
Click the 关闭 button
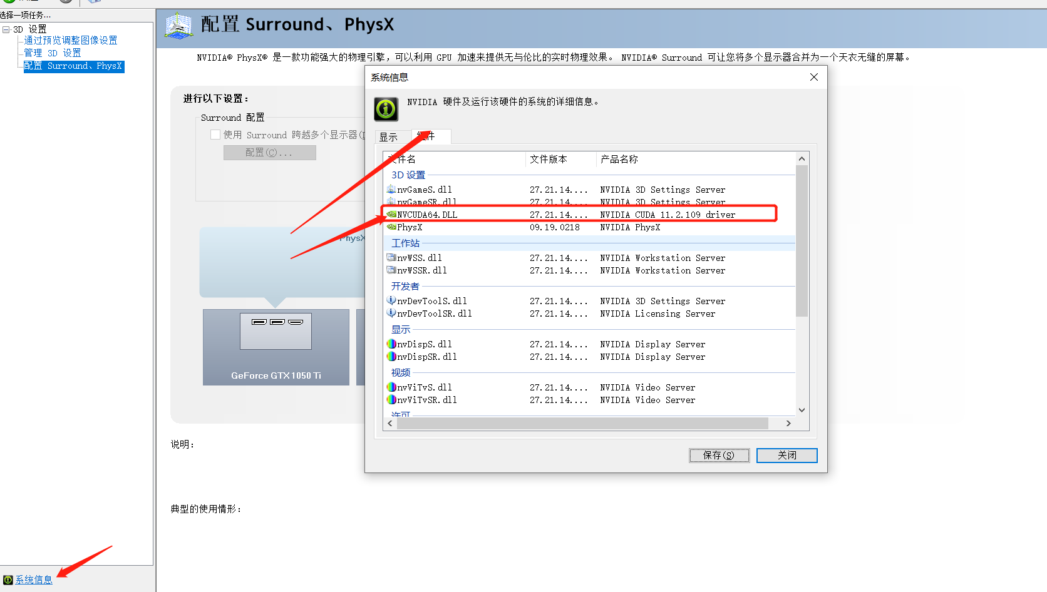[x=787, y=456]
